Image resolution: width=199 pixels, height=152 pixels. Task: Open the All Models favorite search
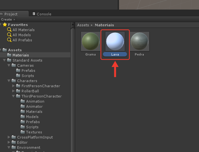pos(22,35)
